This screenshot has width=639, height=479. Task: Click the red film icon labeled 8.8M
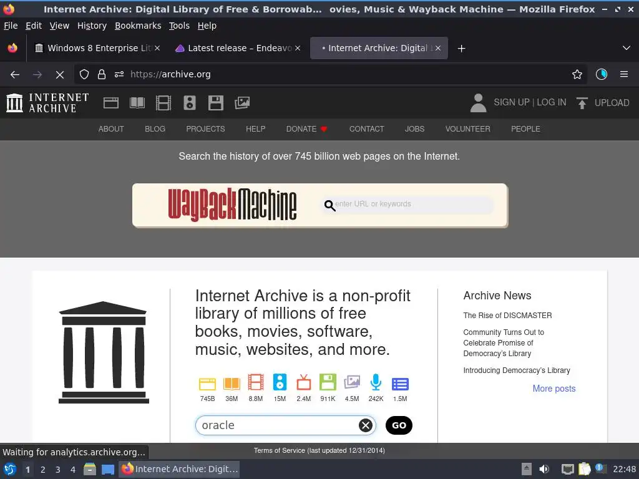point(255,382)
